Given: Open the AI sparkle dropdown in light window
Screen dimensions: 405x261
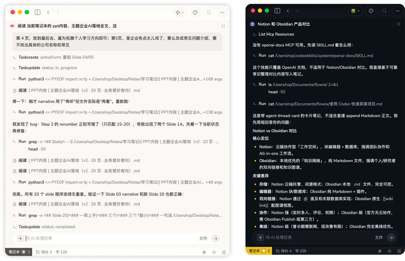Looking at the screenshot, I should pos(180,12).
